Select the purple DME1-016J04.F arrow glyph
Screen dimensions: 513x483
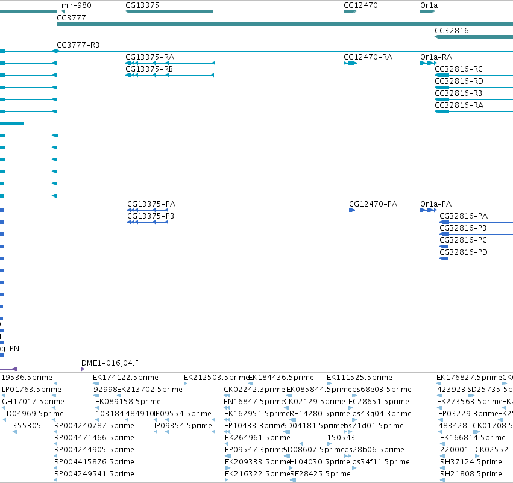coord(83,369)
